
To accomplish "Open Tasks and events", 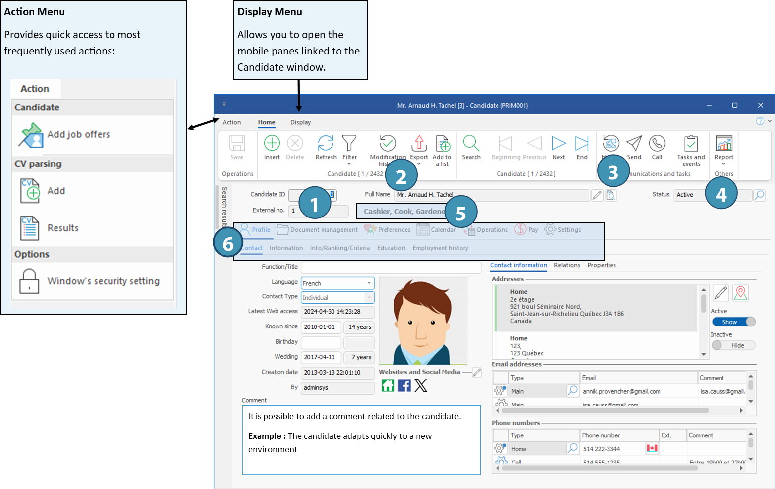I will pyautogui.click(x=691, y=144).
